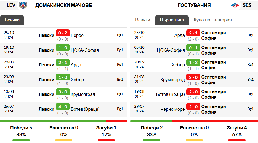Switch to Всички tab under away matches
This screenshot has width=258, height=143.
142,20
